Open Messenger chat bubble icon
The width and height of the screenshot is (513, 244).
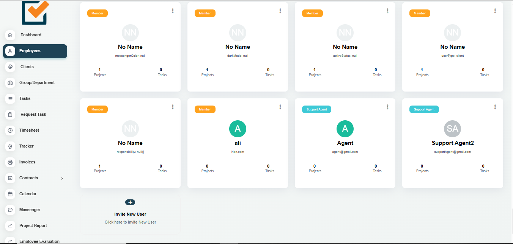coord(10,210)
